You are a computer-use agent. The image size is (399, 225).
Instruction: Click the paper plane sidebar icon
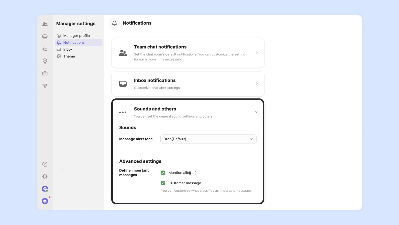pos(45,86)
